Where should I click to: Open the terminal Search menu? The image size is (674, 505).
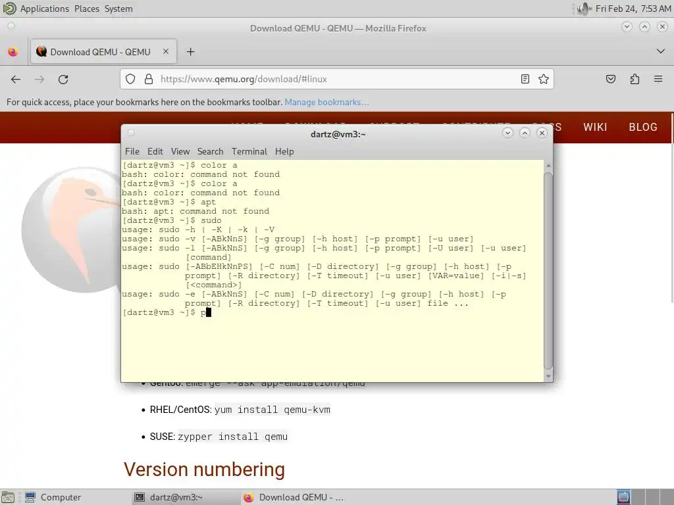click(x=210, y=152)
